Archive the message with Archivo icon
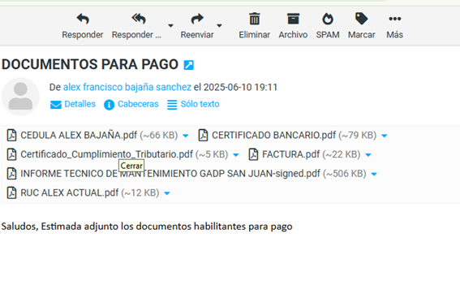The image size is (460, 307). point(293,19)
